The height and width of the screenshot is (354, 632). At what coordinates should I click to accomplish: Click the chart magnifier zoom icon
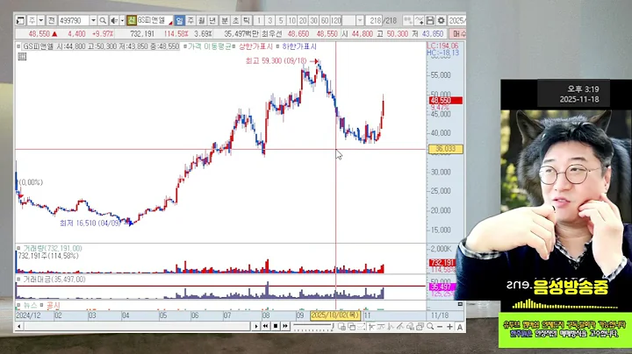point(430,326)
